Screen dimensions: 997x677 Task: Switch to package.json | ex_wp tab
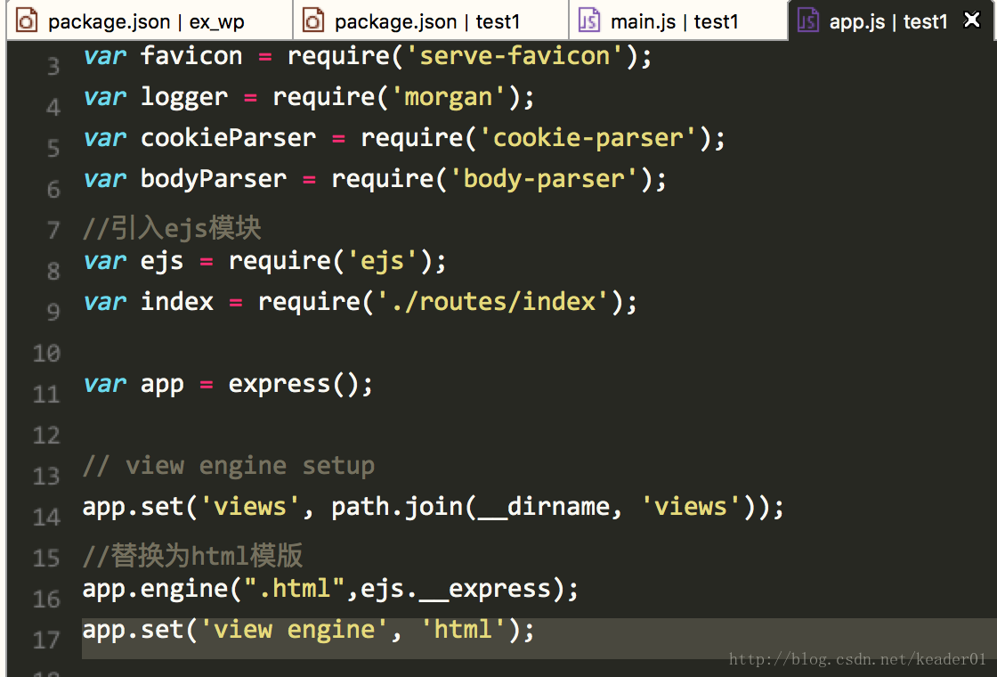point(150,21)
